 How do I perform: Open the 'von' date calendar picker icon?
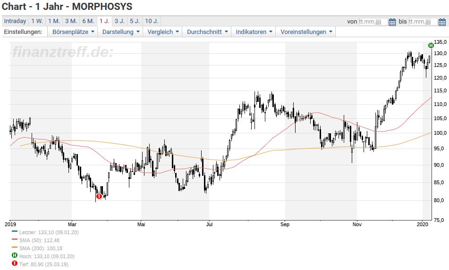coord(392,22)
